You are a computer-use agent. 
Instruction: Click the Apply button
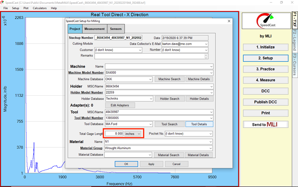[x=151, y=164]
